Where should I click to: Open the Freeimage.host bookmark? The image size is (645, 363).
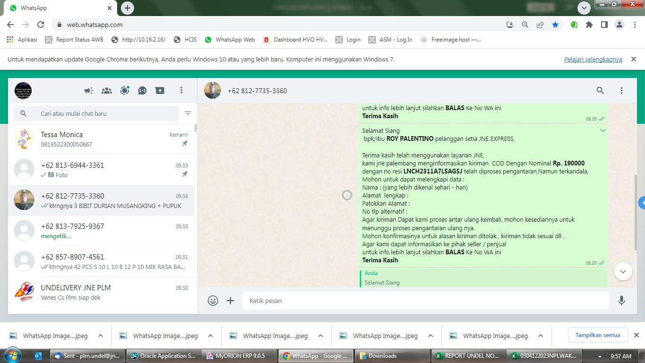[451, 40]
